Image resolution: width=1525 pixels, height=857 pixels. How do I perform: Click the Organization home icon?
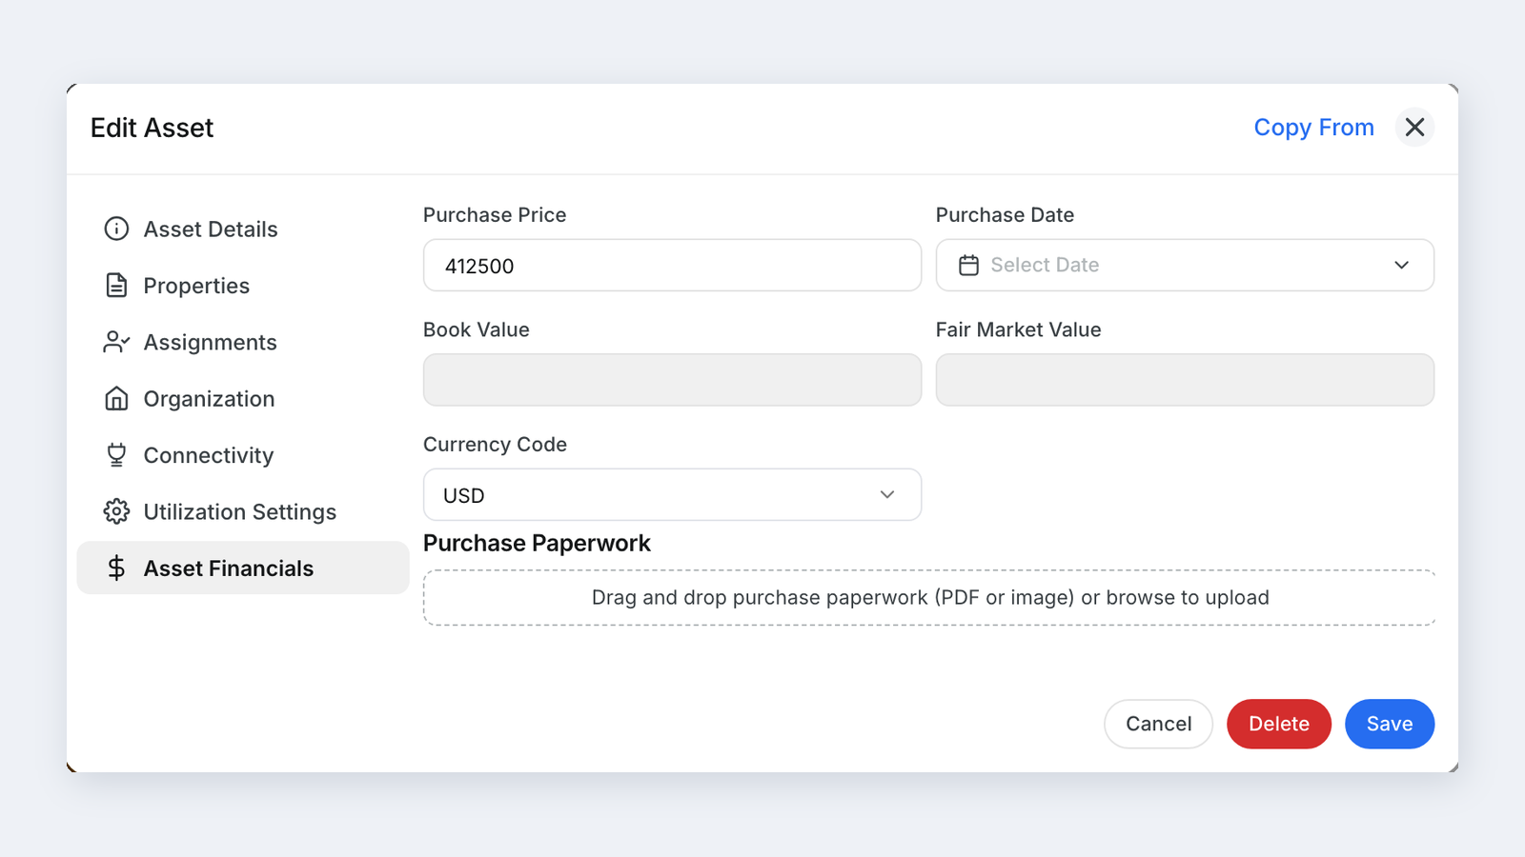(x=116, y=398)
